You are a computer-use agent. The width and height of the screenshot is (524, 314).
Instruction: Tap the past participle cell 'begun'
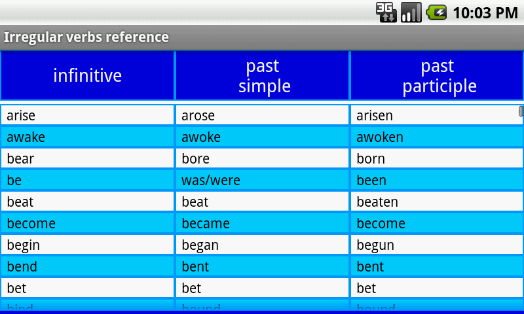(437, 245)
